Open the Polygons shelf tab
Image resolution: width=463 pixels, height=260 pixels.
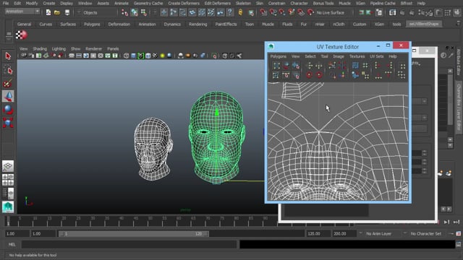click(92, 24)
